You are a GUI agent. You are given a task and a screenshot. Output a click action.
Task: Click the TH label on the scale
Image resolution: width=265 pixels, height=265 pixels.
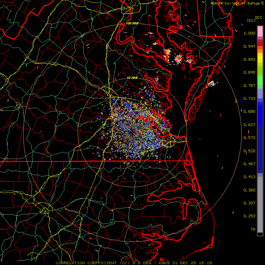(x=253, y=229)
